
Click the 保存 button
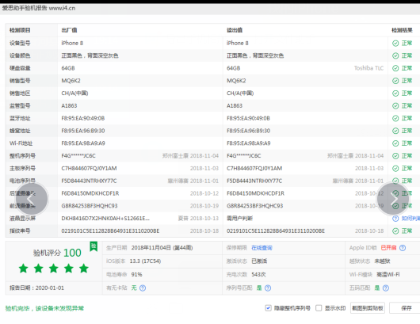406,308
